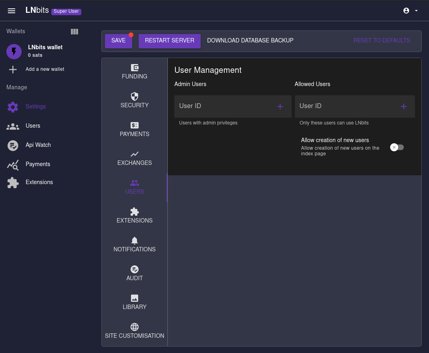Open the hamburger menu icon
This screenshot has width=429, height=353.
point(12,11)
